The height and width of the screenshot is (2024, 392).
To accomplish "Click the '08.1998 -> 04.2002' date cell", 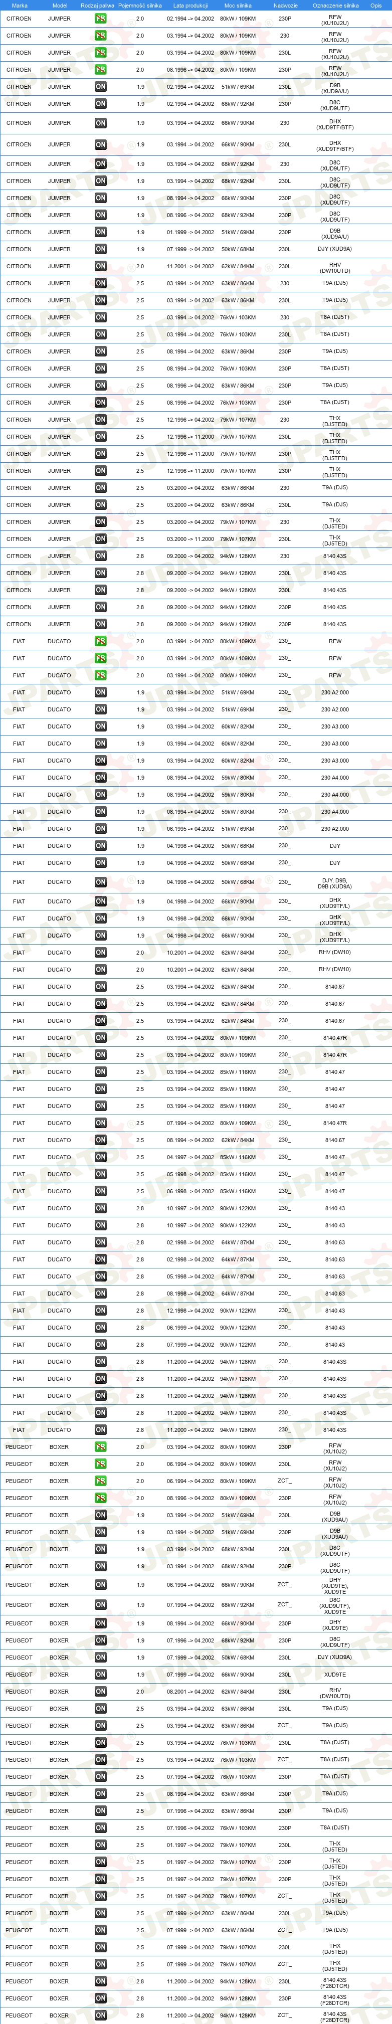I will point(190,1294).
